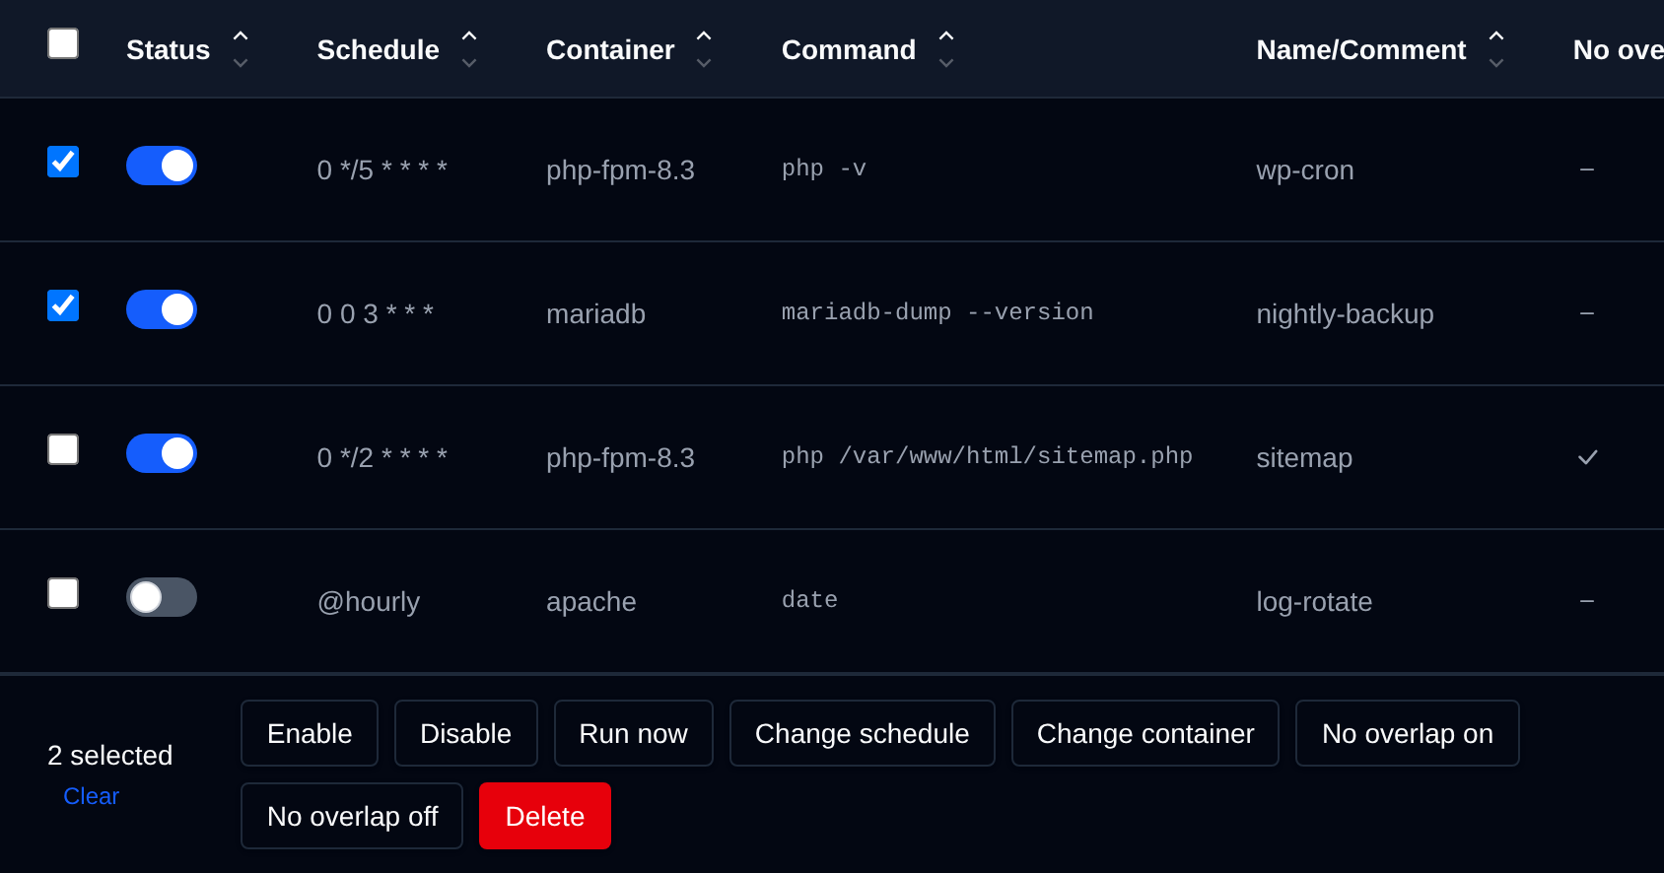Uncheck the wp-cron row checkbox
This screenshot has width=1664, height=873.
63,162
